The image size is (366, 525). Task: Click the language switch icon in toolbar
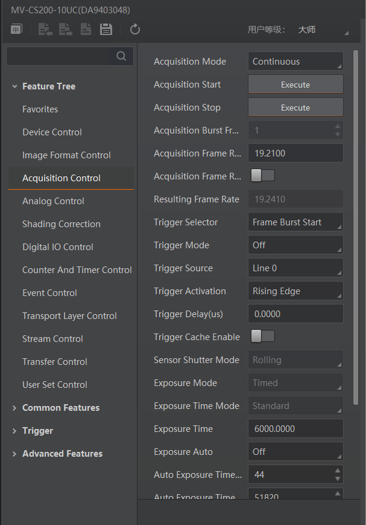[16, 30]
